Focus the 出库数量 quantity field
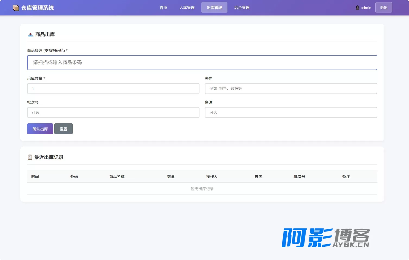Viewport: 409px width, 260px height. click(x=113, y=89)
